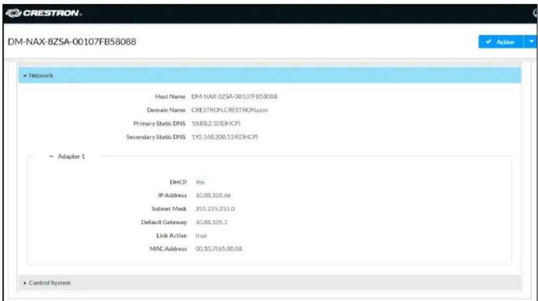Click domain name CRESTRON.CRESTRON.com
Viewport: 538px width, 301px height.
coord(230,110)
